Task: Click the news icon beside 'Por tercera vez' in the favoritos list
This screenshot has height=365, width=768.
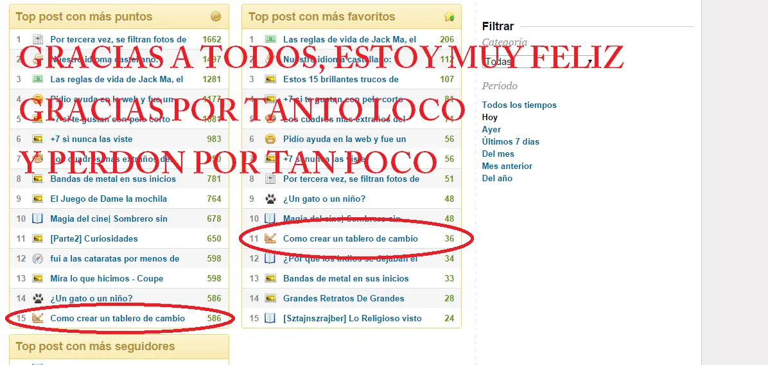Action: (270, 179)
